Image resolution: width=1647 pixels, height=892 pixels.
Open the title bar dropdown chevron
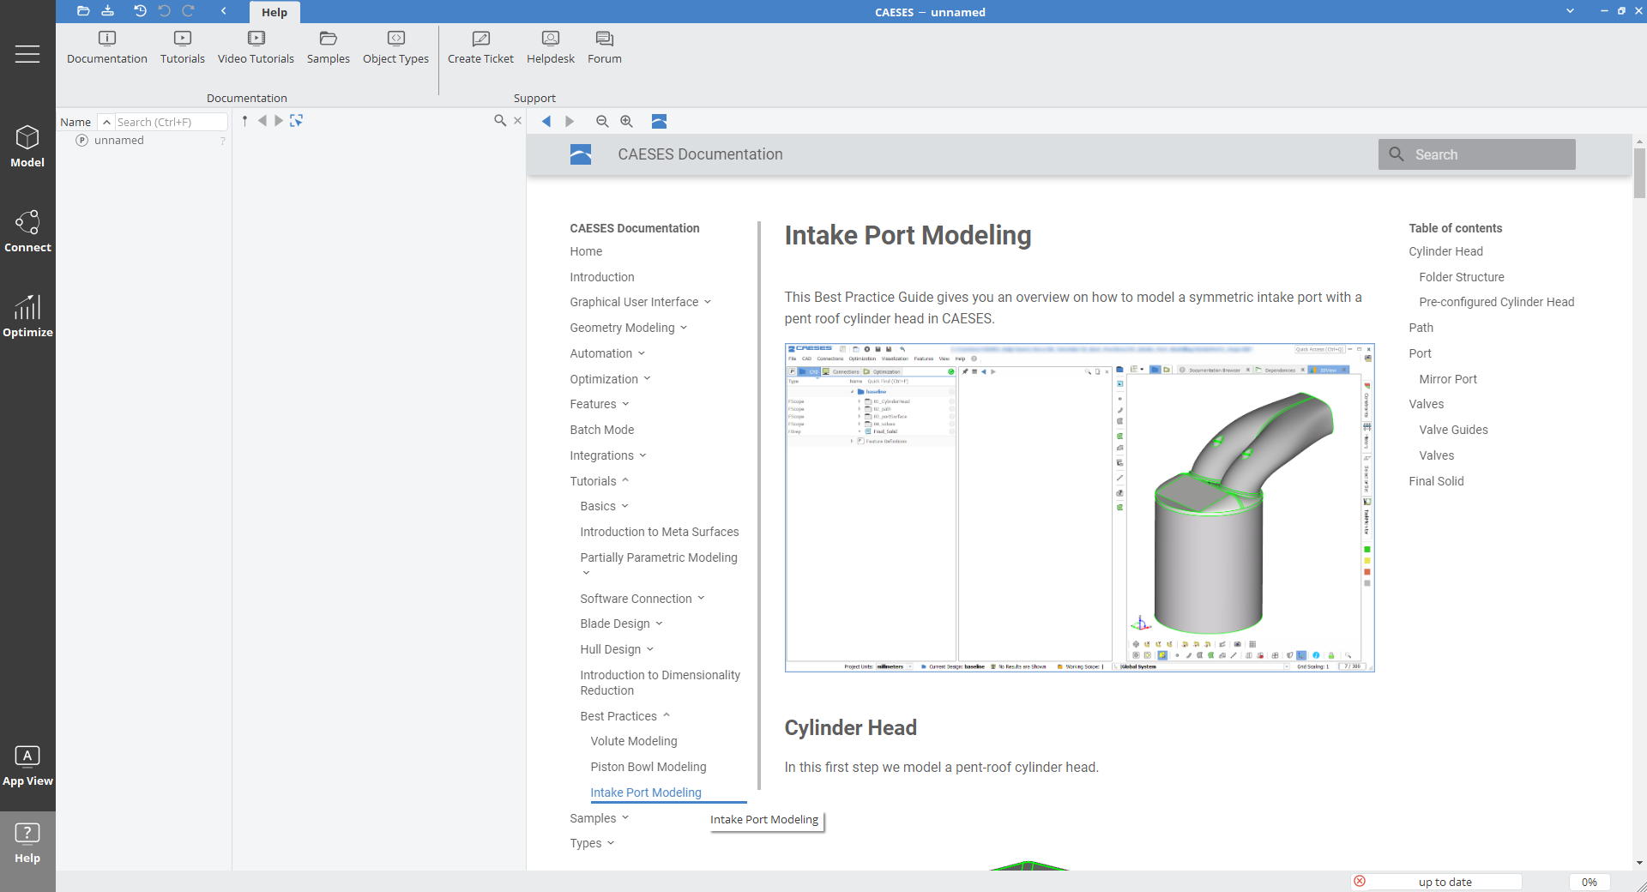coord(1570,11)
